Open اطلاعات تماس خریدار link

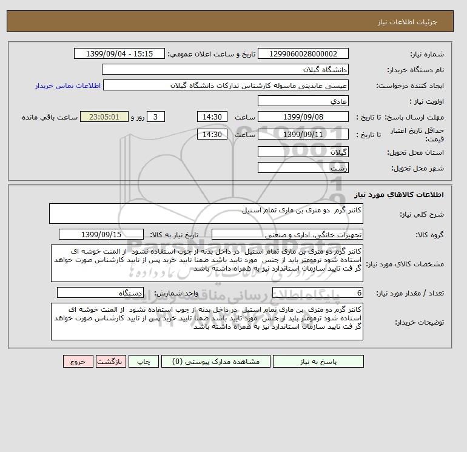pos(68,86)
